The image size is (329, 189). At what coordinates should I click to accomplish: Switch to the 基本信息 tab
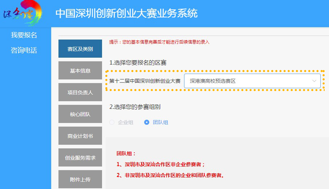click(80, 70)
